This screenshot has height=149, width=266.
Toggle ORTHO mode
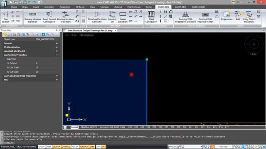coord(84,147)
